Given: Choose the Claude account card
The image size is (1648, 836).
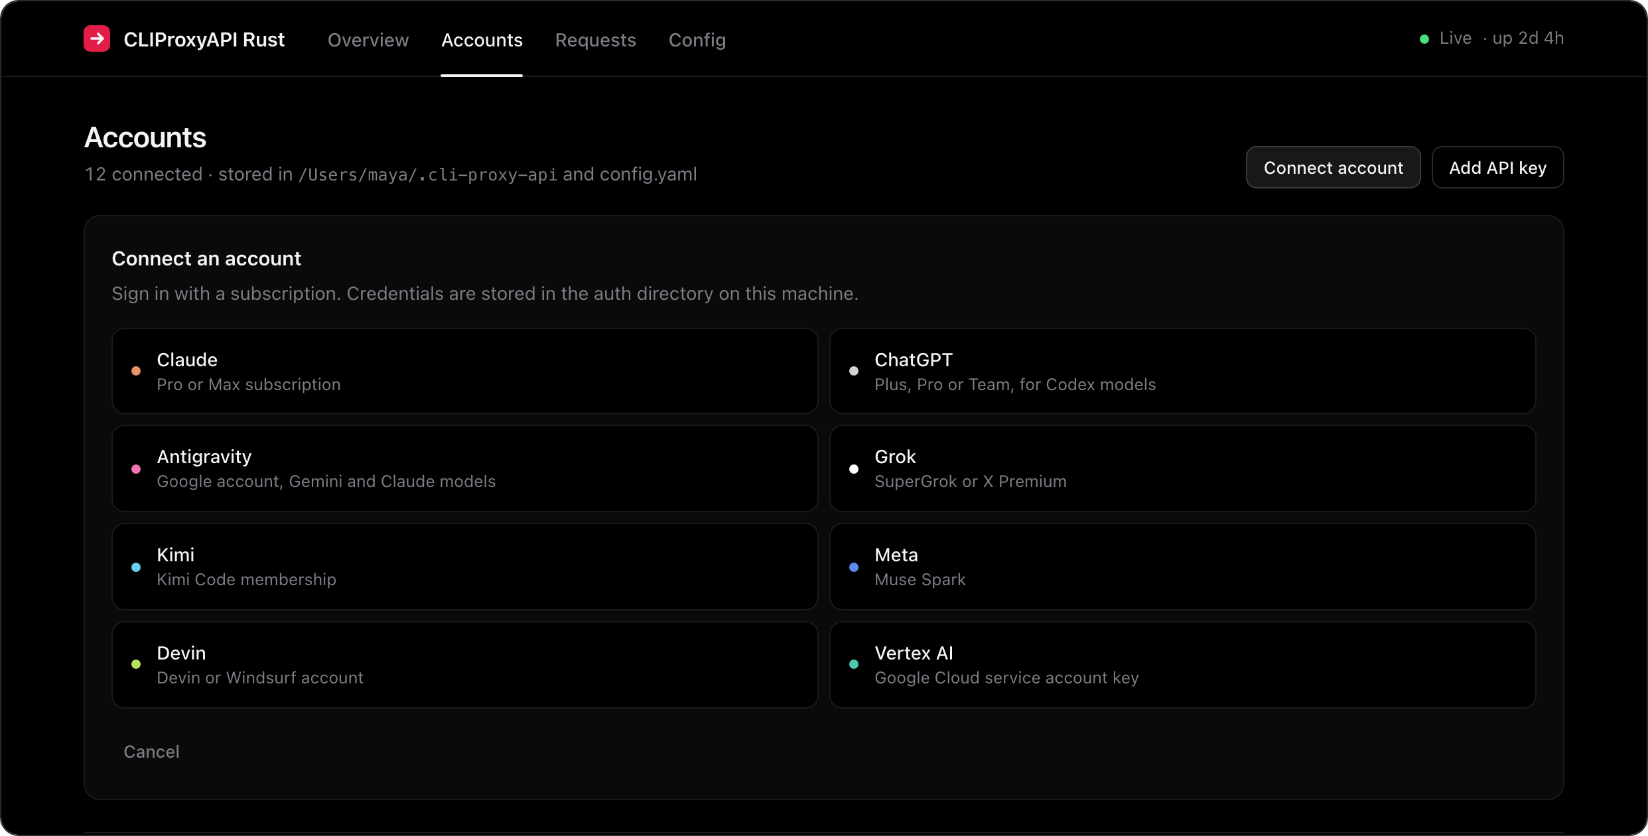Looking at the screenshot, I should pyautogui.click(x=464, y=371).
